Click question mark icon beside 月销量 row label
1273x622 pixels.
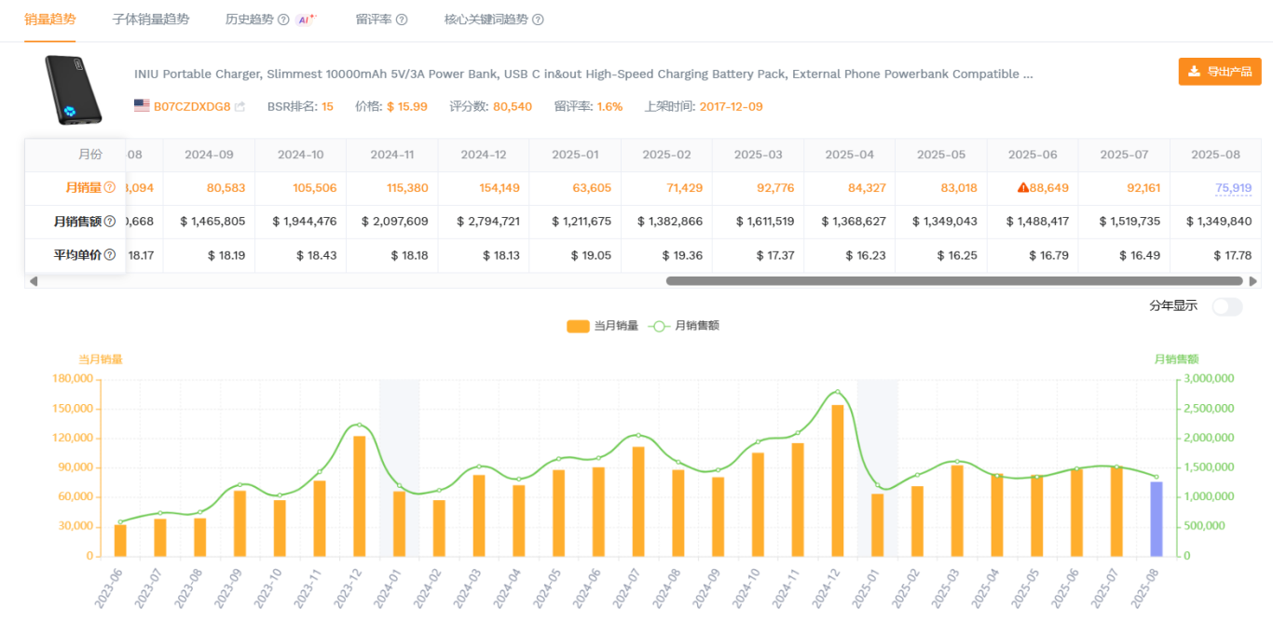(x=110, y=188)
